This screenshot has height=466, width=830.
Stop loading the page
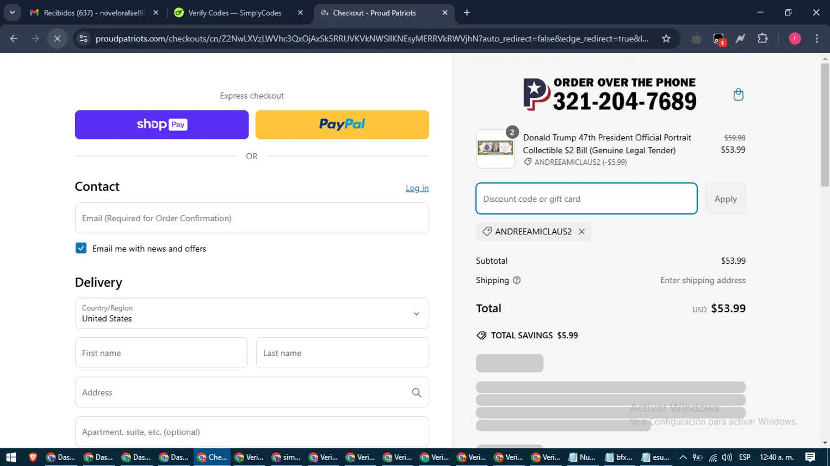(57, 39)
